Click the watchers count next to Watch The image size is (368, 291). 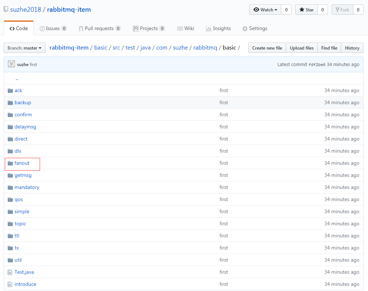[286, 10]
